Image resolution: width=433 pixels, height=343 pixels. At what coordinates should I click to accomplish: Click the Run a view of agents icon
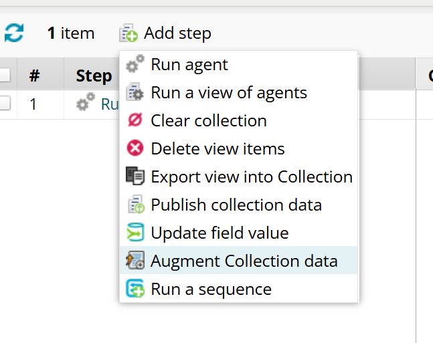pos(135,92)
